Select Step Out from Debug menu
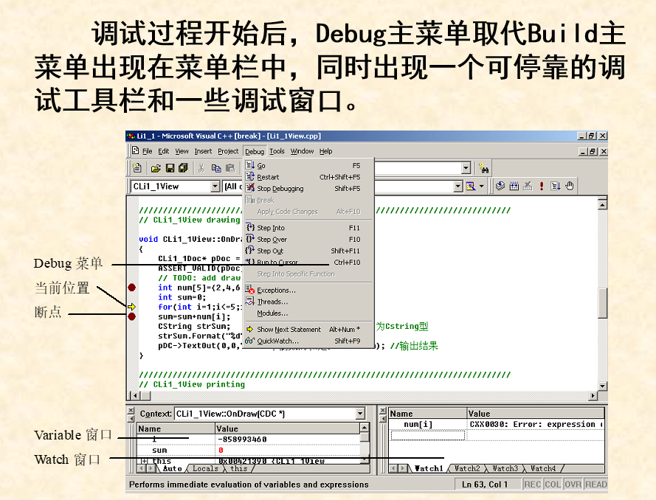 pyautogui.click(x=308, y=251)
